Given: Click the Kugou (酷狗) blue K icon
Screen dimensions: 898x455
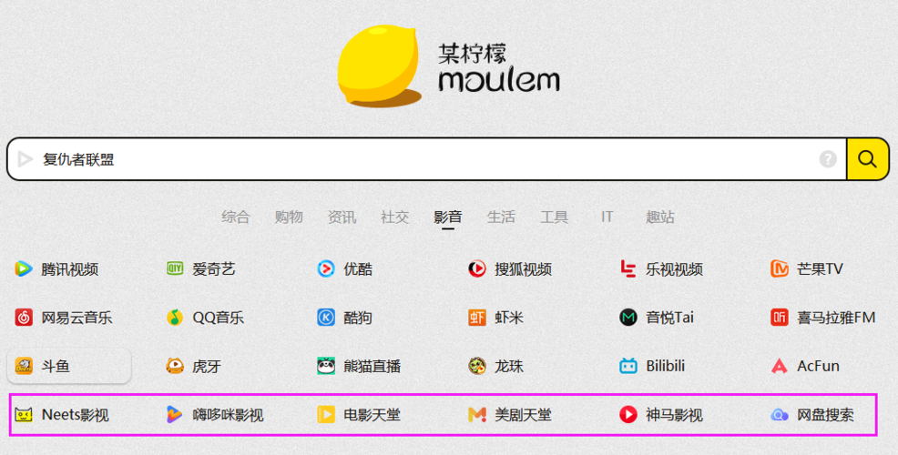Looking at the screenshot, I should 326,317.
